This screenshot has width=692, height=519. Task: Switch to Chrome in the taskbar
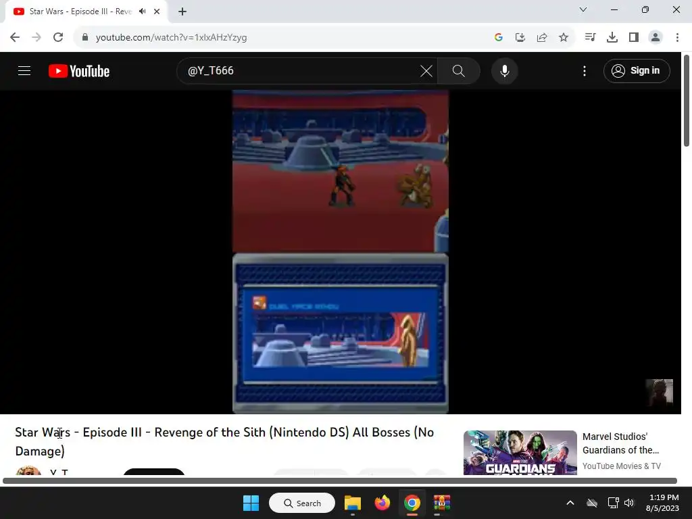(412, 503)
